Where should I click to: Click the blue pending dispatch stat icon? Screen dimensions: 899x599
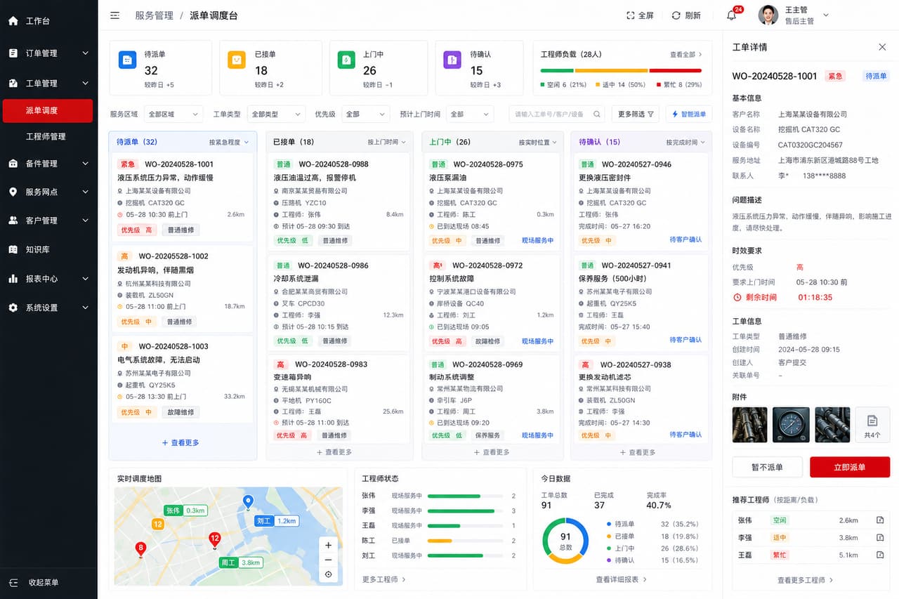(127, 60)
